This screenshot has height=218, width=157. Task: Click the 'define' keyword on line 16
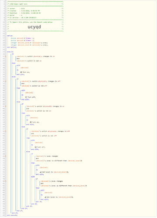click(10, 36)
